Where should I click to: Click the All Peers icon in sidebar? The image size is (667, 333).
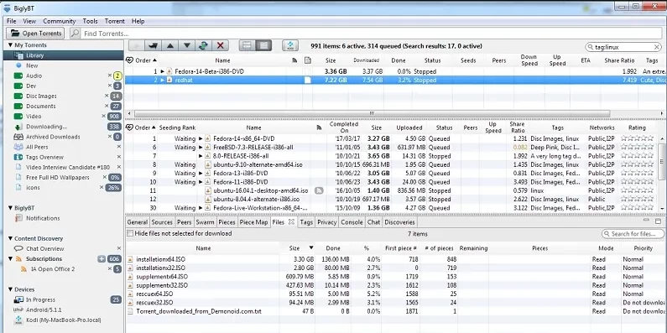(18, 147)
